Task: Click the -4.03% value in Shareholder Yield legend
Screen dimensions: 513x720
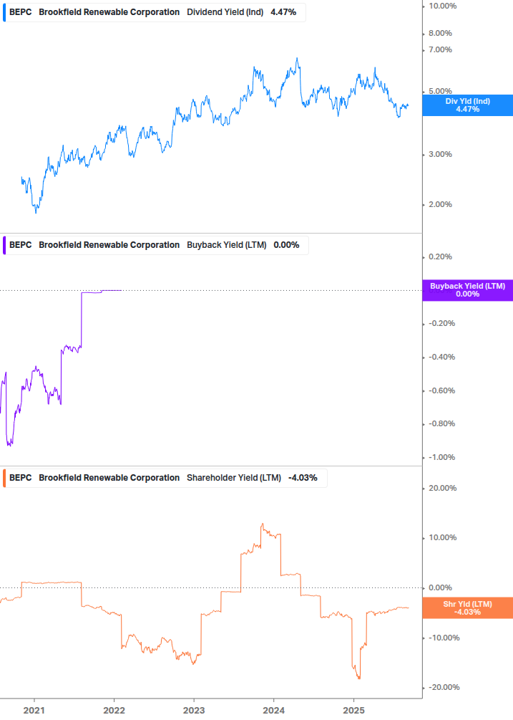Action: pyautogui.click(x=303, y=478)
